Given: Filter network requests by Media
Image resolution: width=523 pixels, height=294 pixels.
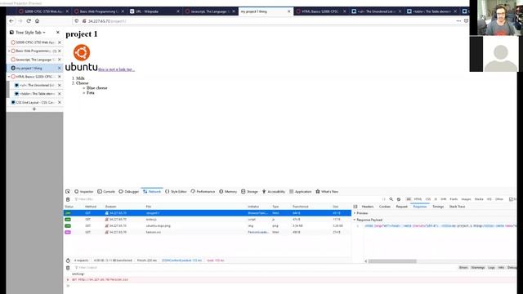Looking at the screenshot, I should (x=479, y=199).
